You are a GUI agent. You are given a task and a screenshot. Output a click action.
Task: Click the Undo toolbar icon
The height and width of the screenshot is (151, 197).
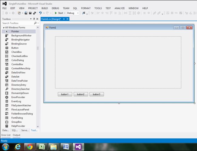click(x=40, y=13)
